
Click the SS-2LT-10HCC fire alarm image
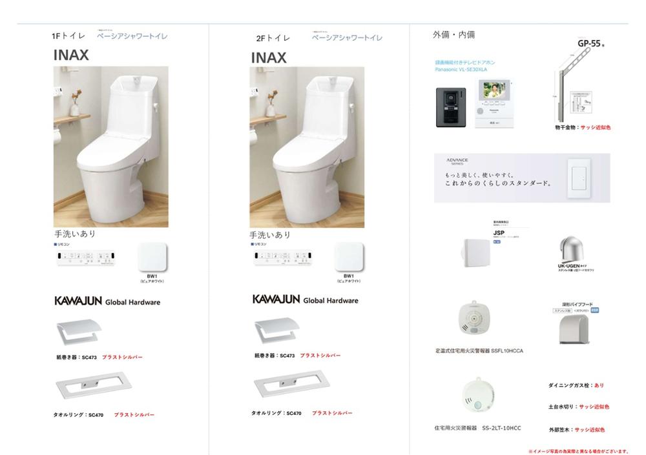[x=478, y=394]
